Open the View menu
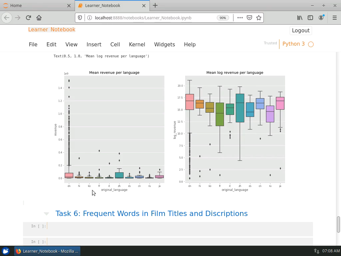341x256 pixels. [71, 44]
